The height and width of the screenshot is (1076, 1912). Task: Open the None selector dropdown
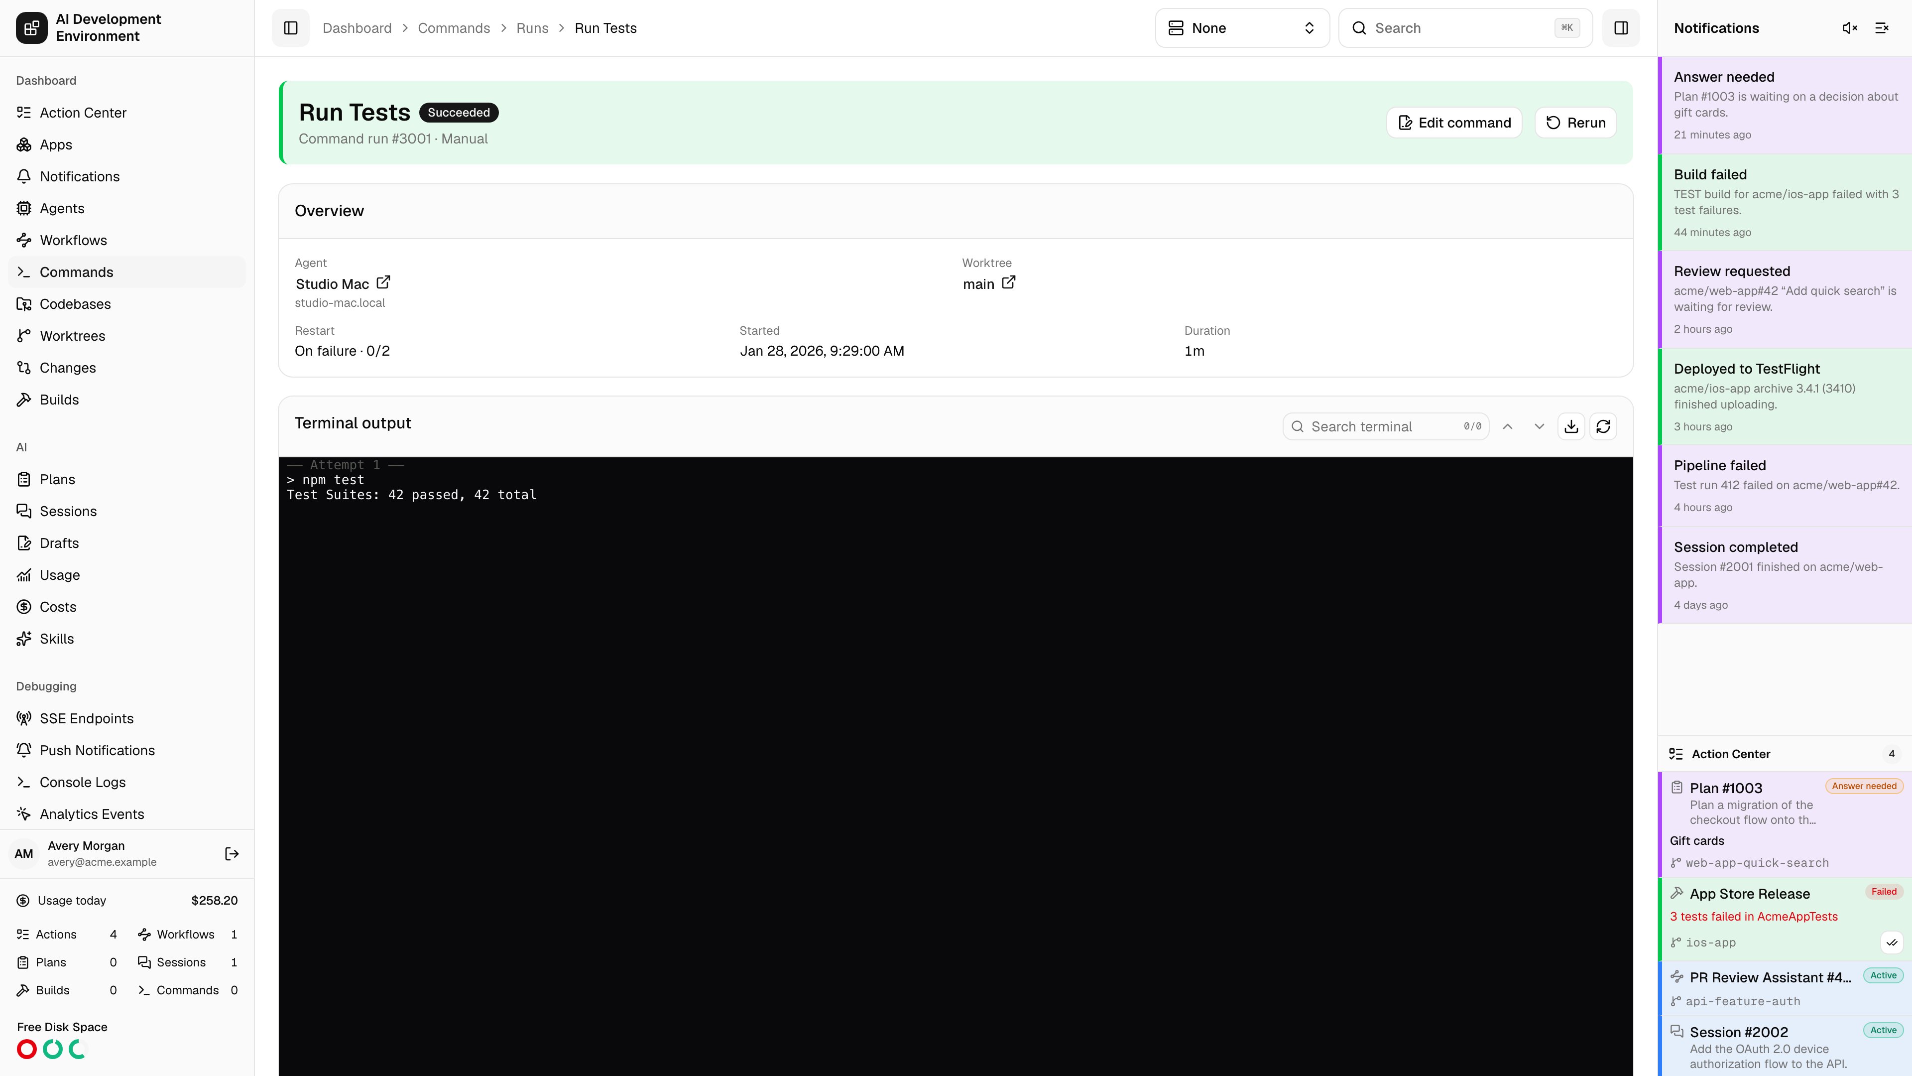click(1242, 28)
